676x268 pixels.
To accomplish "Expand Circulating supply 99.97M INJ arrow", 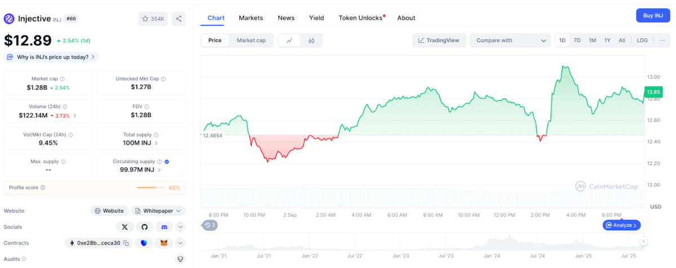I will coord(159,169).
